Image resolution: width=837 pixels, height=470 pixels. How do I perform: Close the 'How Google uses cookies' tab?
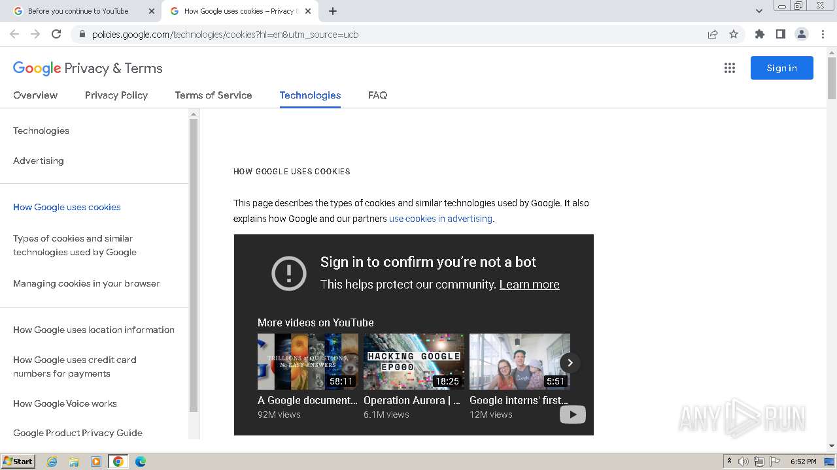point(308,11)
